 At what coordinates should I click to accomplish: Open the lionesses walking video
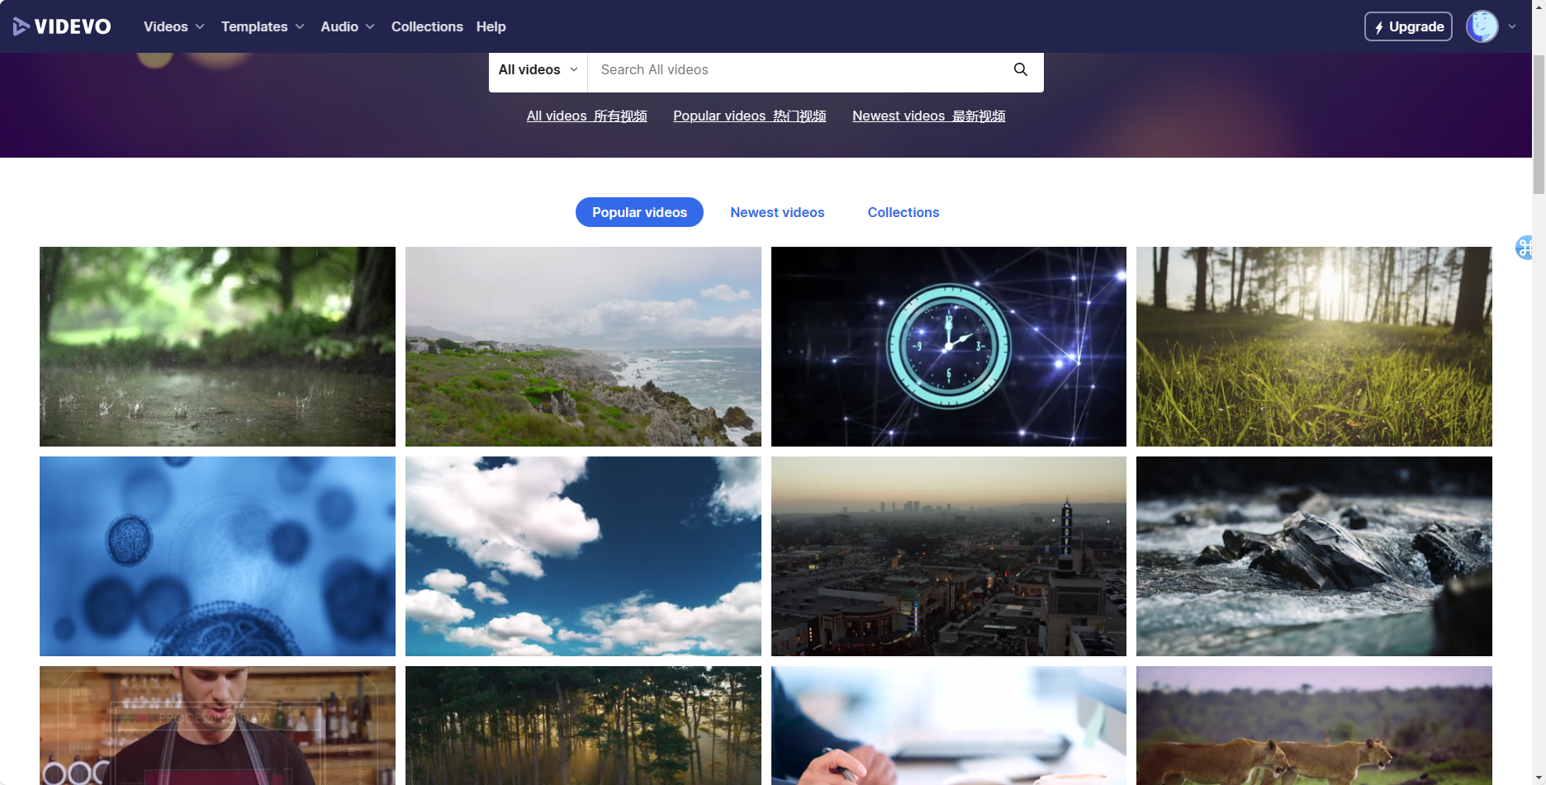[1314, 726]
